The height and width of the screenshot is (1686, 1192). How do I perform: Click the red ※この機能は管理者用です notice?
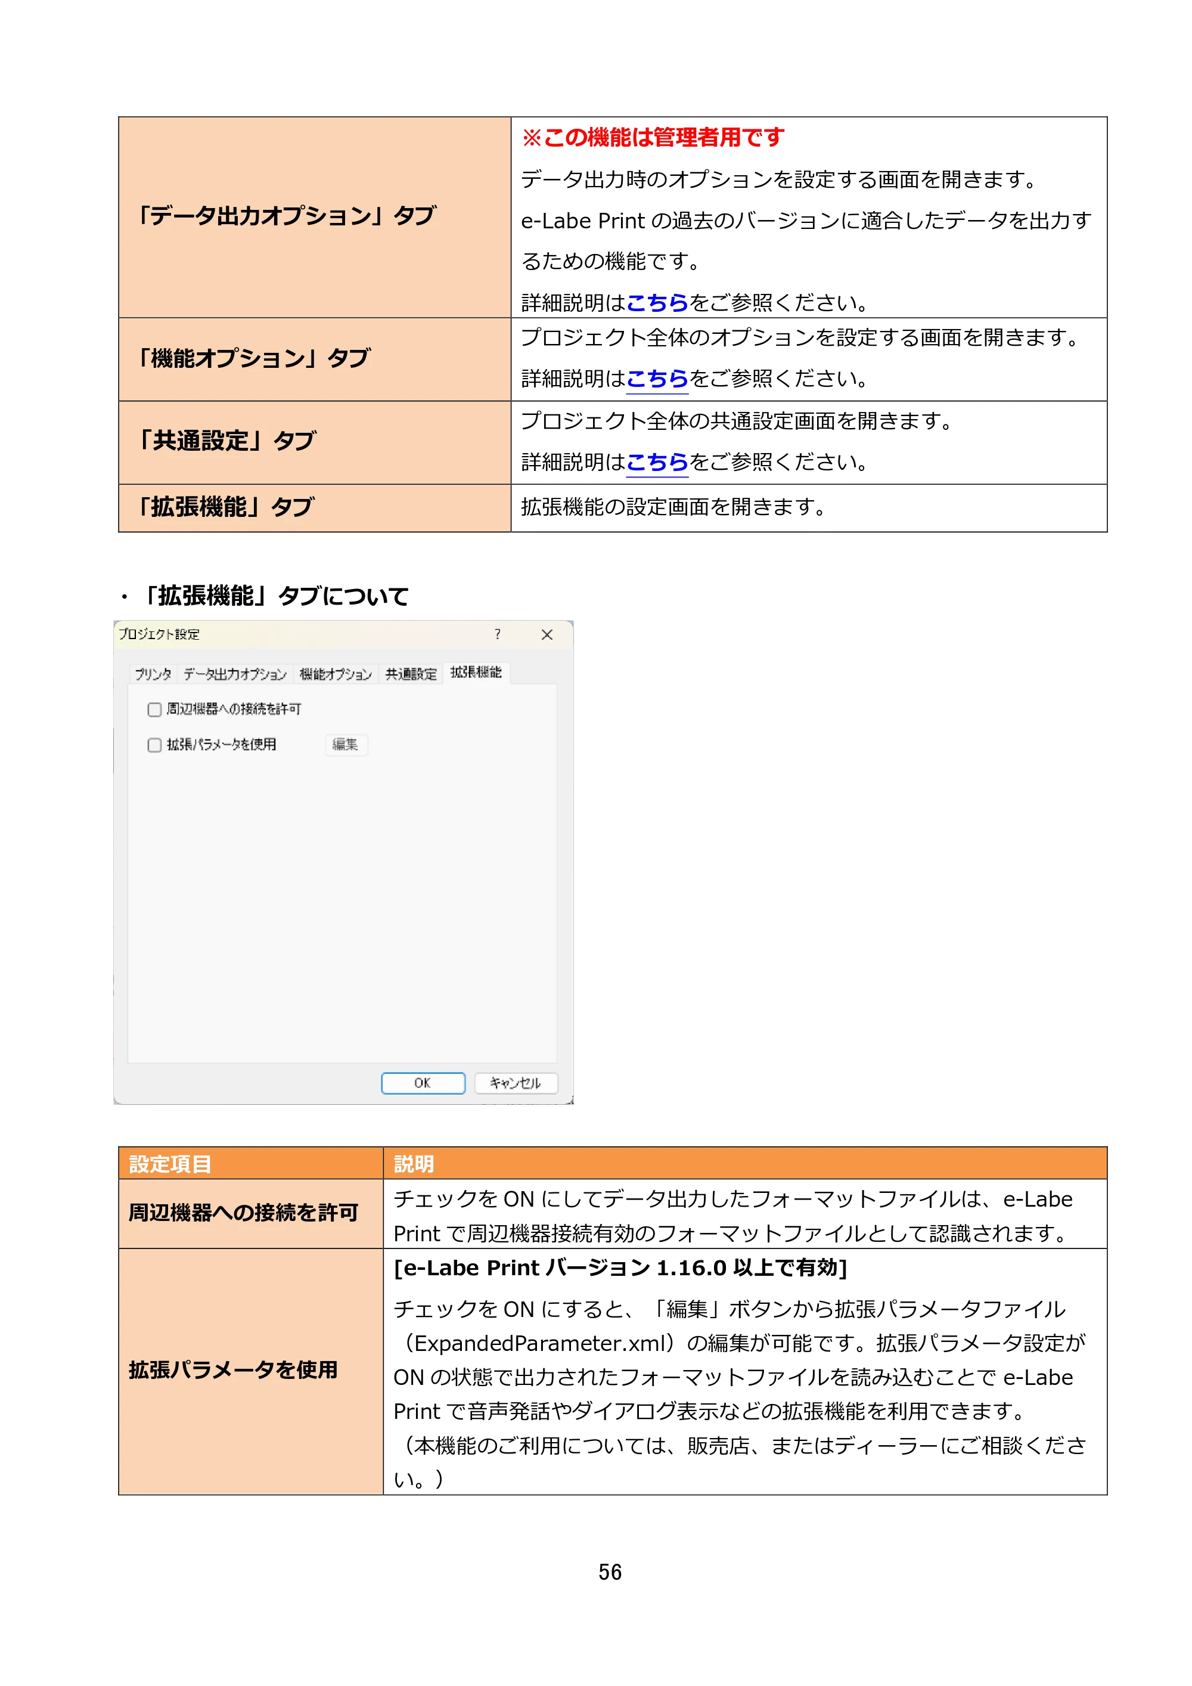click(x=653, y=137)
